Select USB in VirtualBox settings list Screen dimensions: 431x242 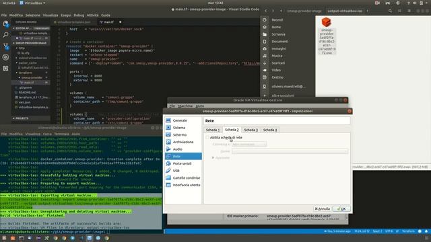point(183,171)
